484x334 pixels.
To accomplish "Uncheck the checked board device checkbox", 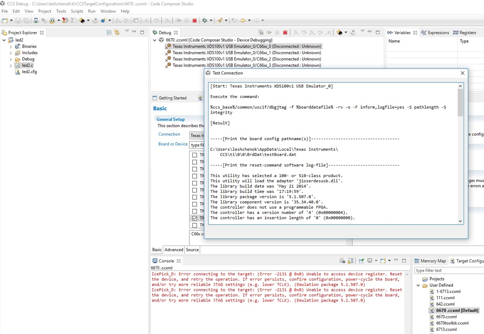I will (194, 218).
